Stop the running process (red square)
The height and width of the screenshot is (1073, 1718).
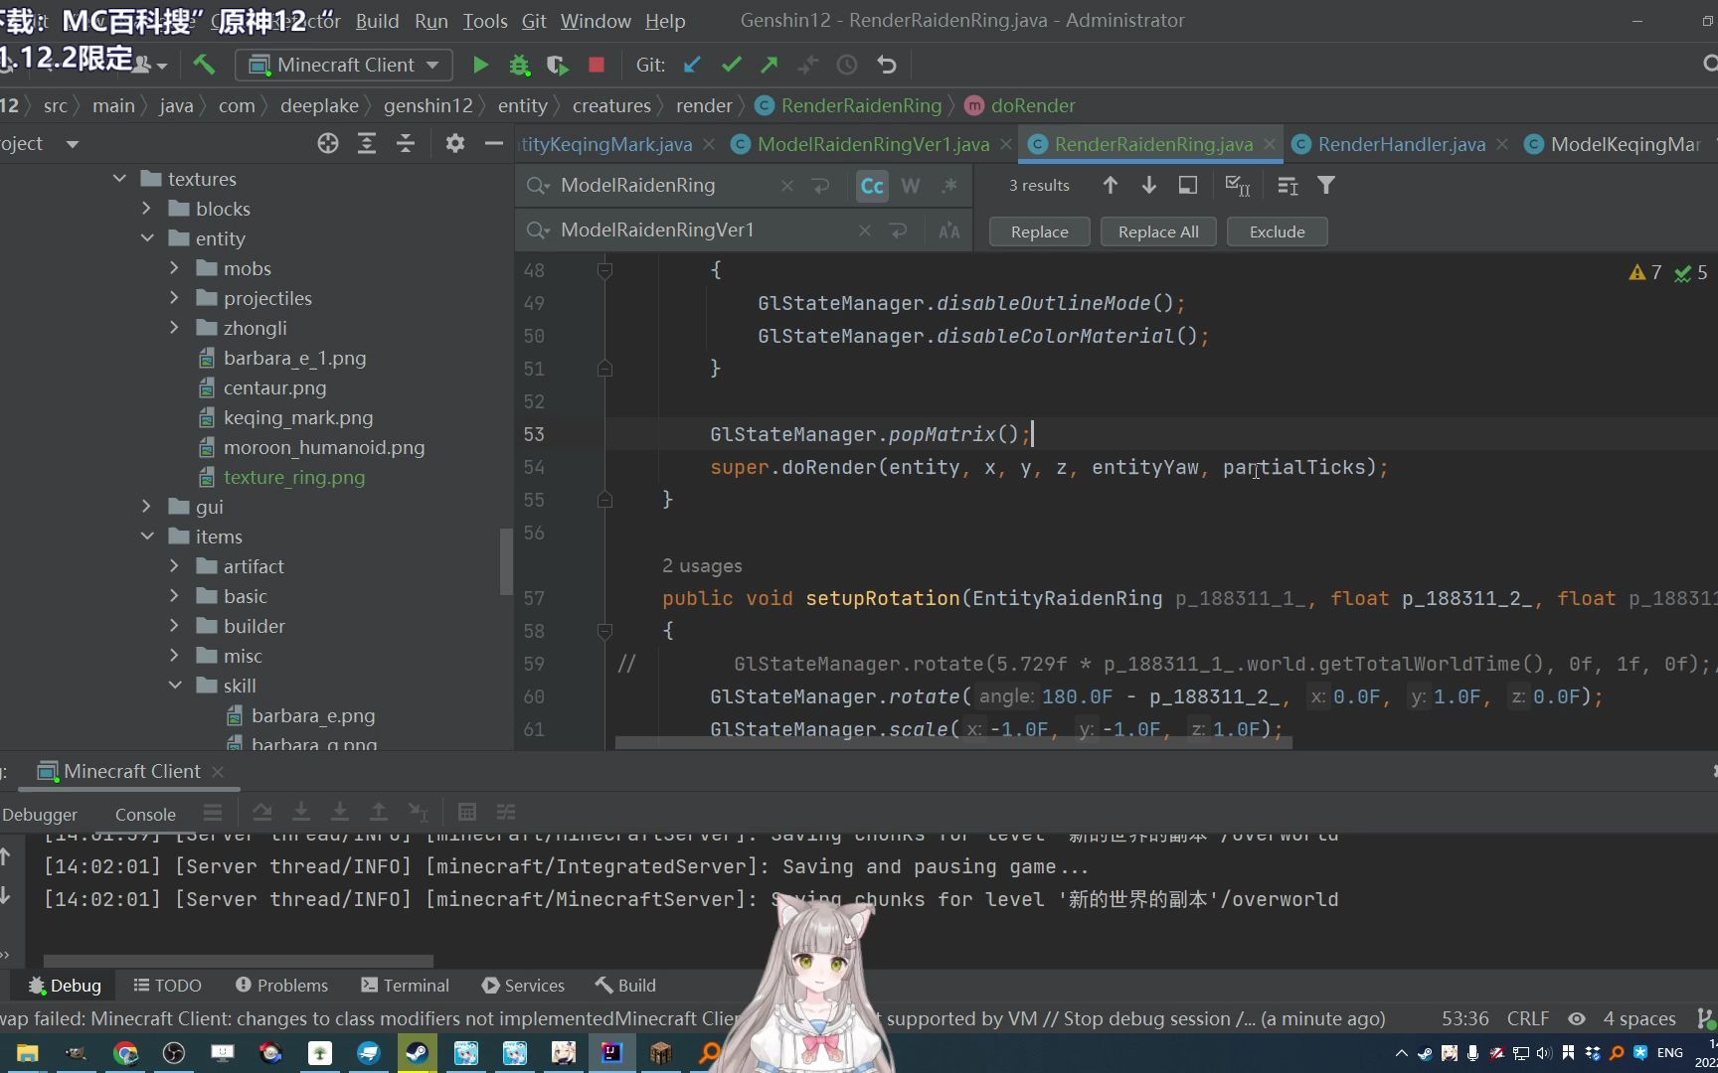[597, 65]
